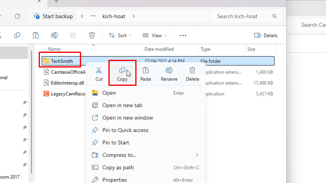The image size is (326, 183).
Task: Click the Start backup breadcrumb
Action: (55, 16)
